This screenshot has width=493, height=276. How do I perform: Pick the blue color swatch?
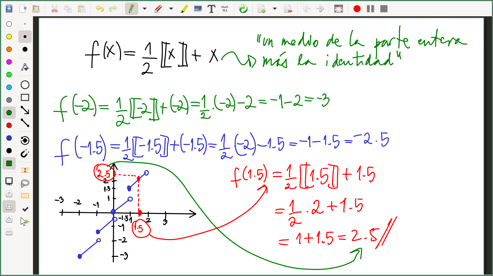coord(9,138)
